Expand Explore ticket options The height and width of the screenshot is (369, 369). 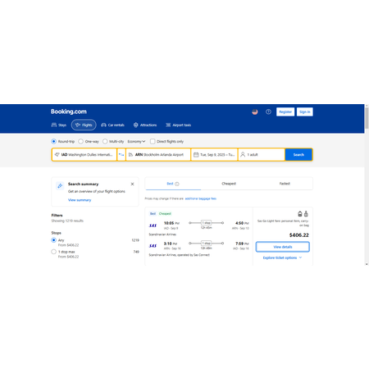pyautogui.click(x=282, y=257)
